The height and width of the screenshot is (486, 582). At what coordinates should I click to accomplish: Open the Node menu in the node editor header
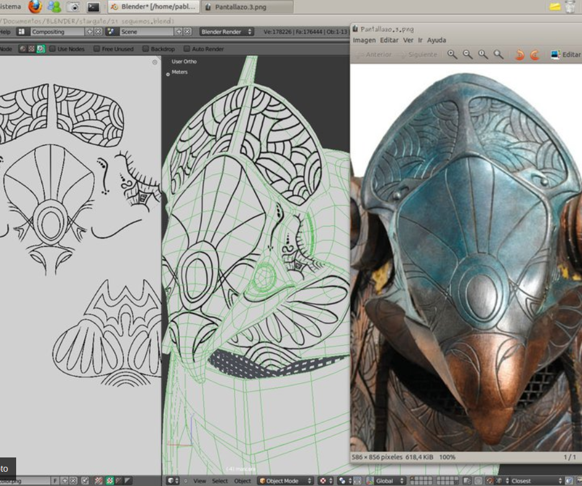click(x=6, y=49)
